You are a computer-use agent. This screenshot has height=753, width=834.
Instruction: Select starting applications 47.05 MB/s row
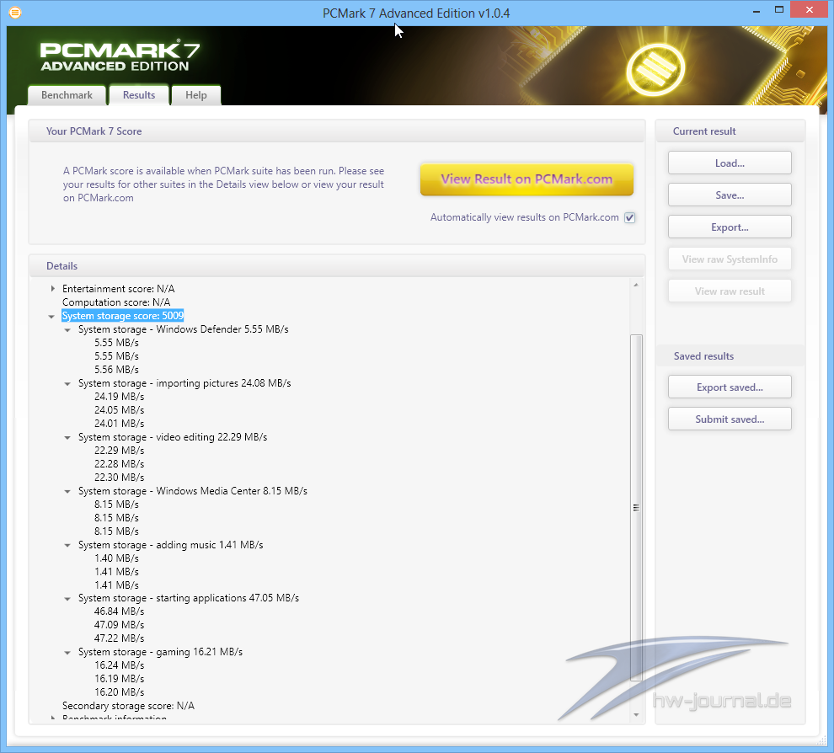point(189,598)
